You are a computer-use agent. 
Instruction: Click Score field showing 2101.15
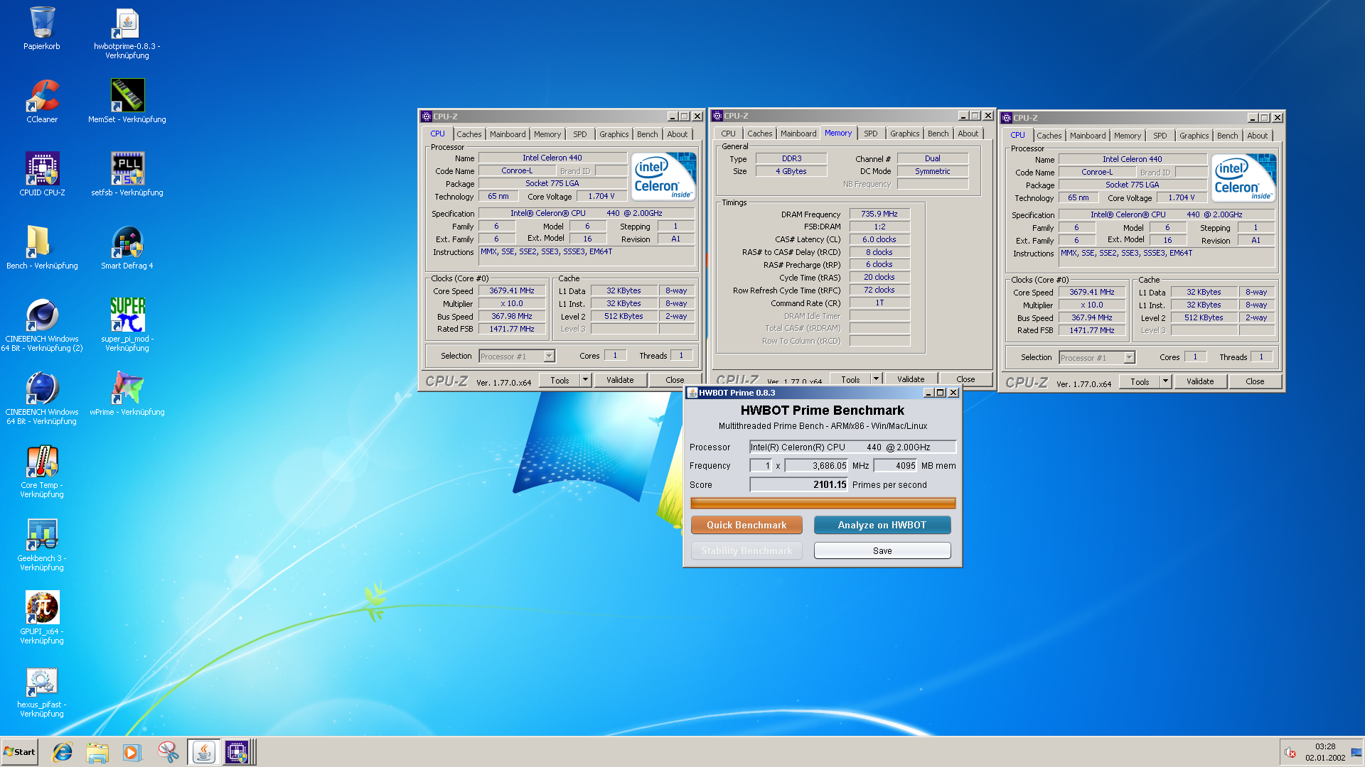pos(799,485)
